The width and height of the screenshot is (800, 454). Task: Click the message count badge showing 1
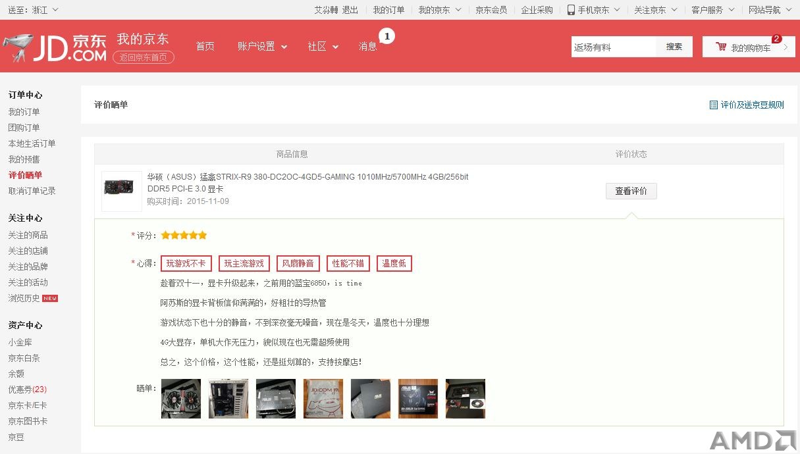(x=387, y=36)
